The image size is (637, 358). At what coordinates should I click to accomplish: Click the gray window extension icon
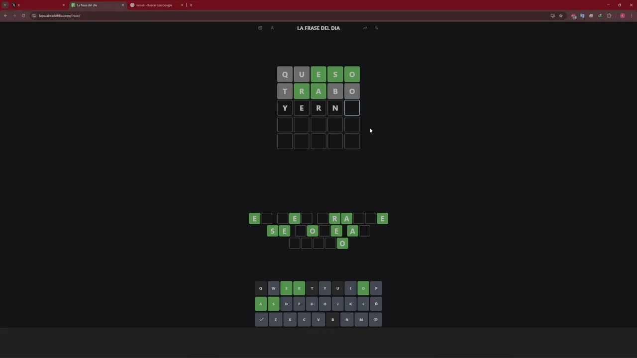[x=591, y=15]
